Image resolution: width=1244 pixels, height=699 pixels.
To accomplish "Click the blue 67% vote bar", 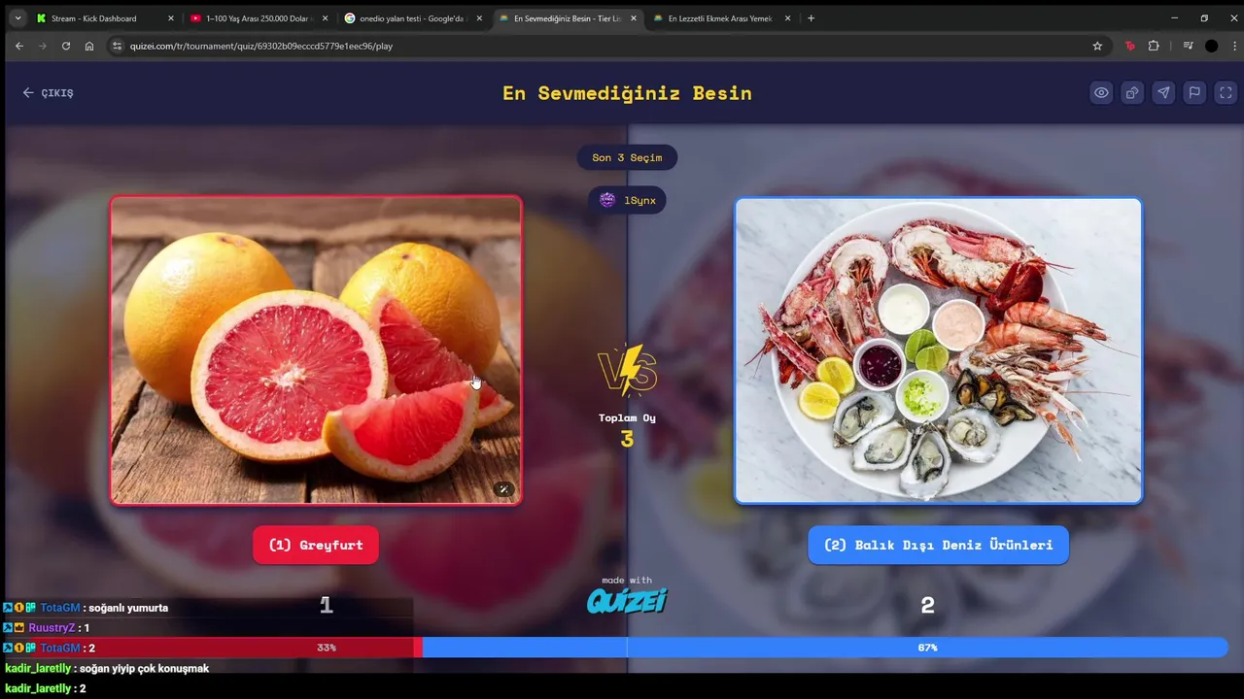I will coord(825,647).
